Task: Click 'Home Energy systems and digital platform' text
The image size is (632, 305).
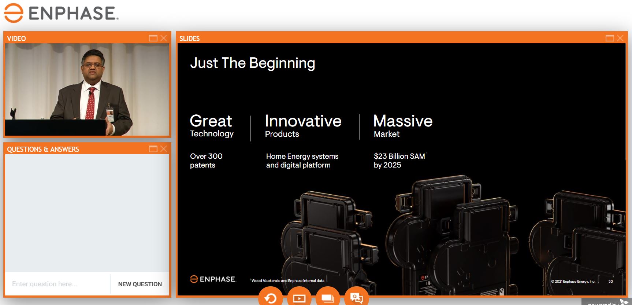Action: tap(302, 161)
